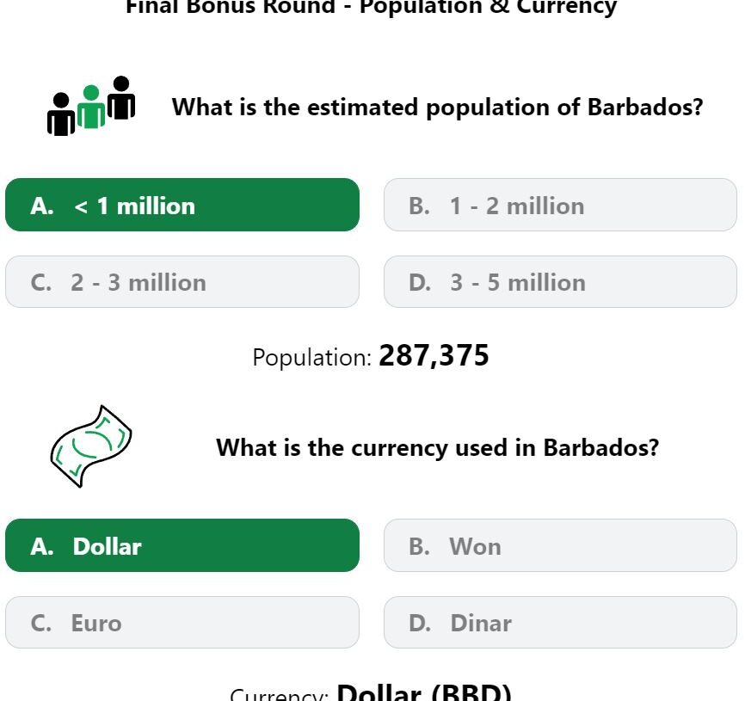
Task: Click the 'Population:' result label
Action: point(312,358)
